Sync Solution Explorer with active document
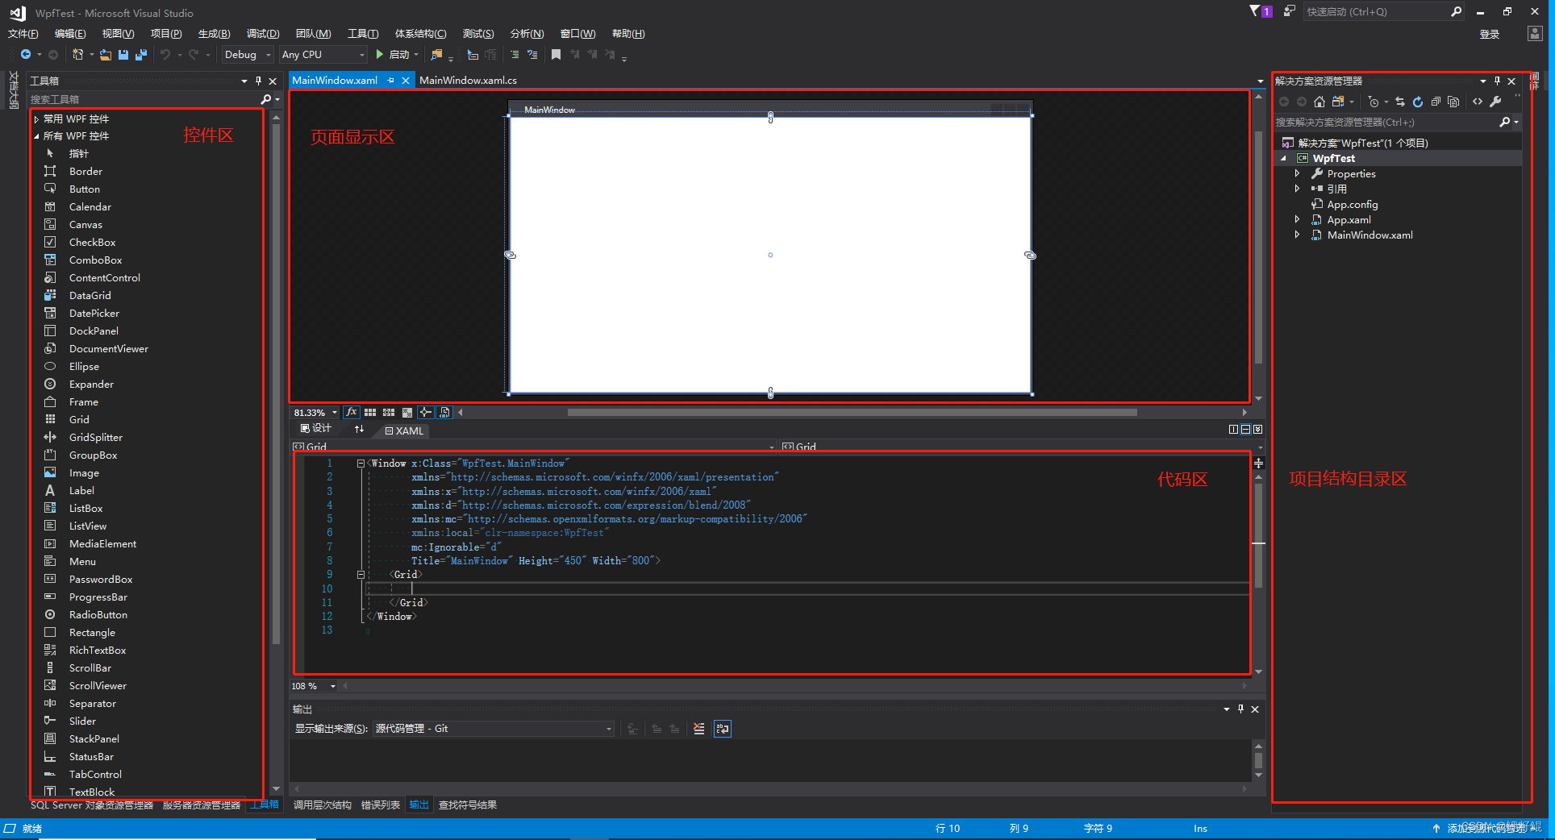This screenshot has height=840, width=1555. [x=1401, y=102]
